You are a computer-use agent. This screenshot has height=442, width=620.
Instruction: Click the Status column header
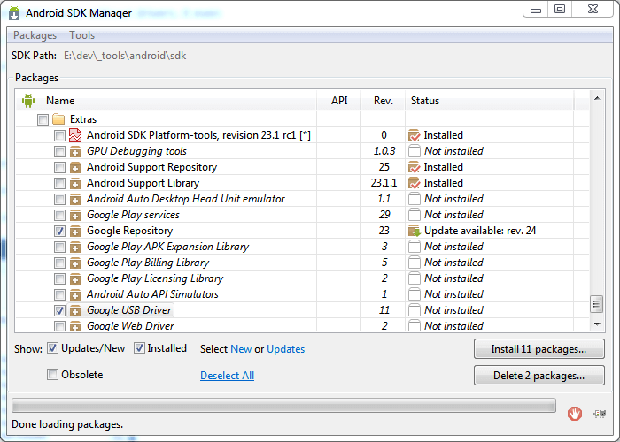(x=490, y=101)
